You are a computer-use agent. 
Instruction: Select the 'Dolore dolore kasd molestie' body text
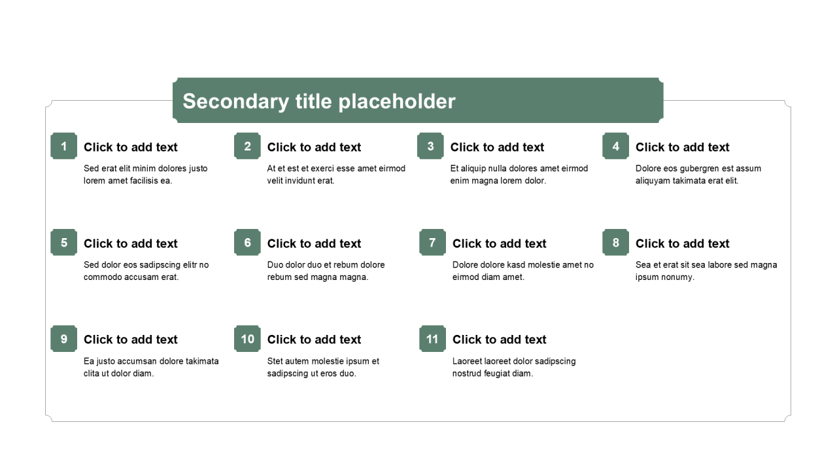[523, 271]
